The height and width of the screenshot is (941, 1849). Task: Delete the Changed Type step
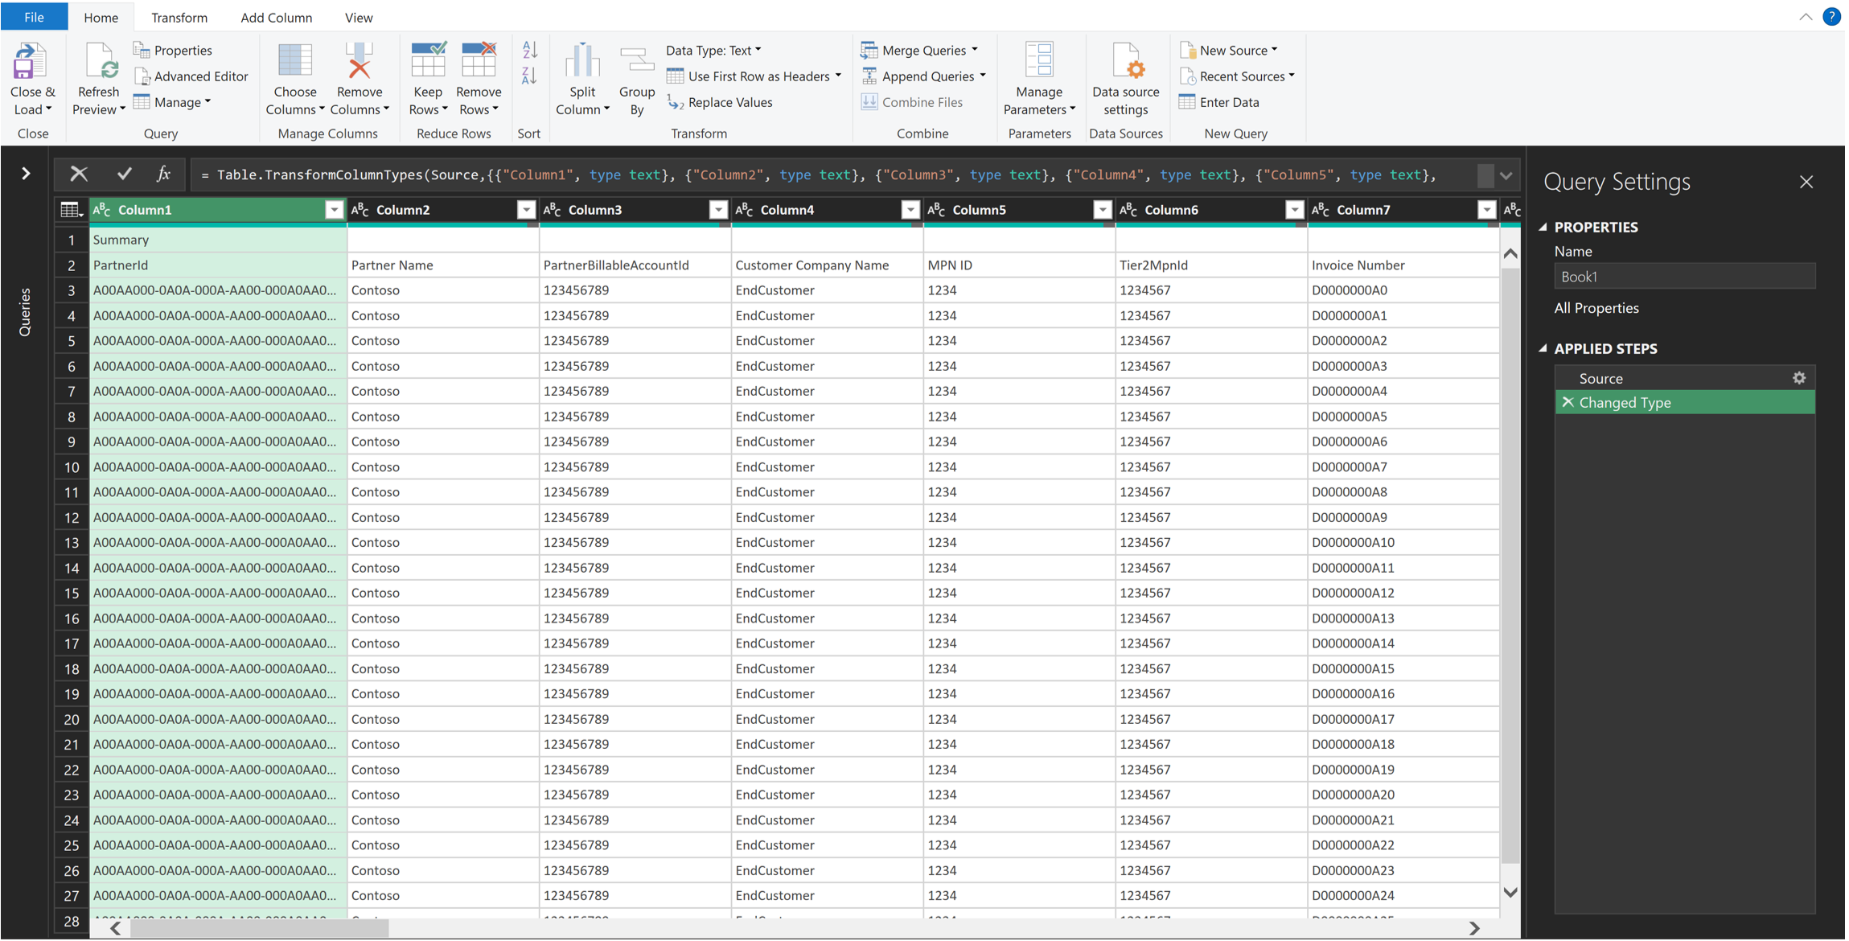(1568, 402)
